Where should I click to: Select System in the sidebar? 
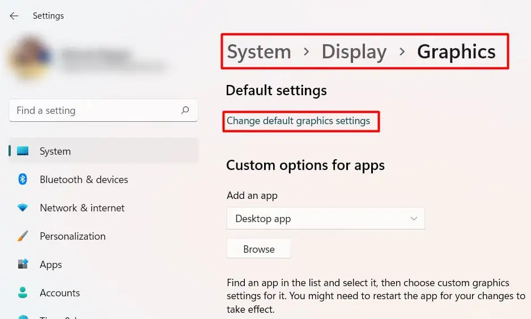pyautogui.click(x=103, y=151)
